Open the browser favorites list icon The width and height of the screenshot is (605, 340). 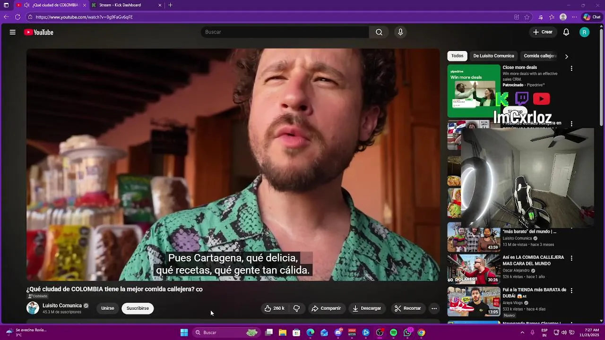pyautogui.click(x=552, y=17)
